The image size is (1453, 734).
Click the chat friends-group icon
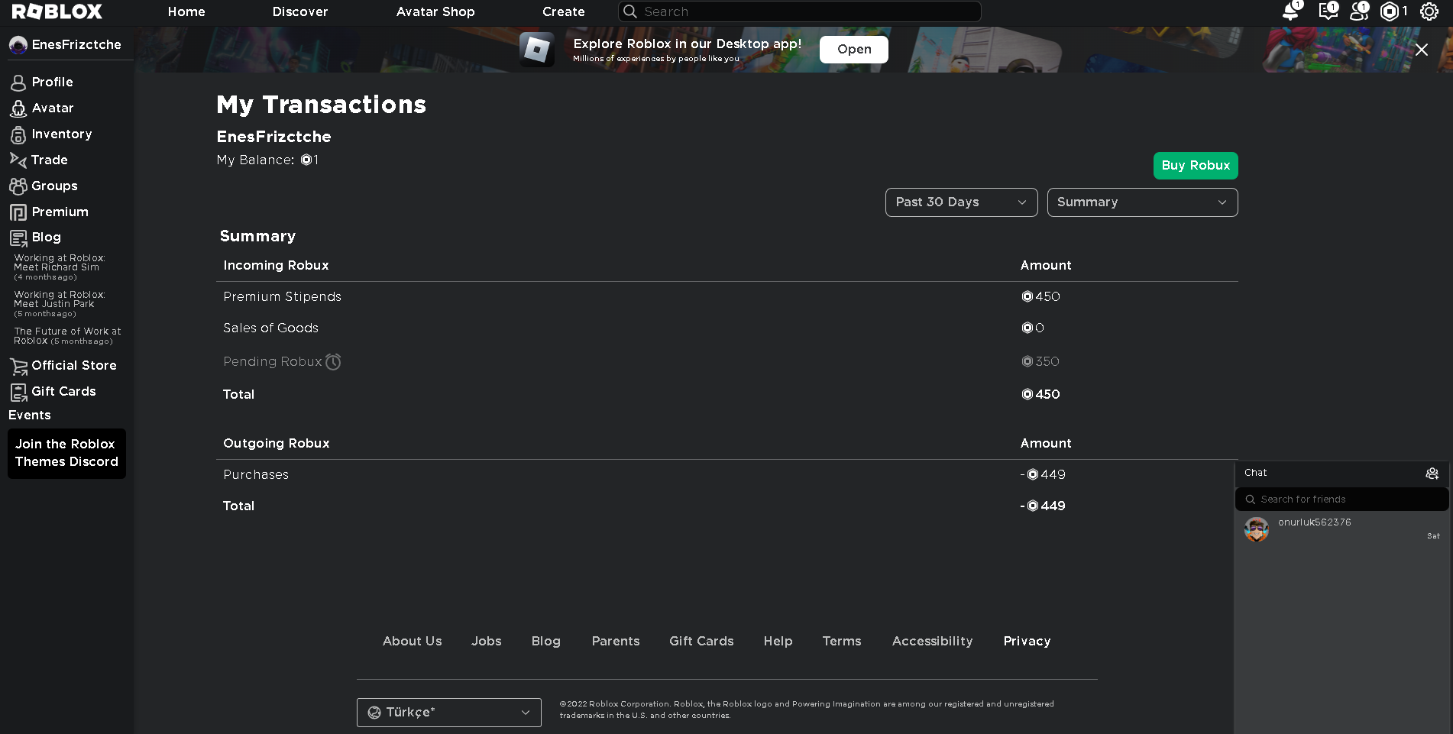(x=1432, y=474)
